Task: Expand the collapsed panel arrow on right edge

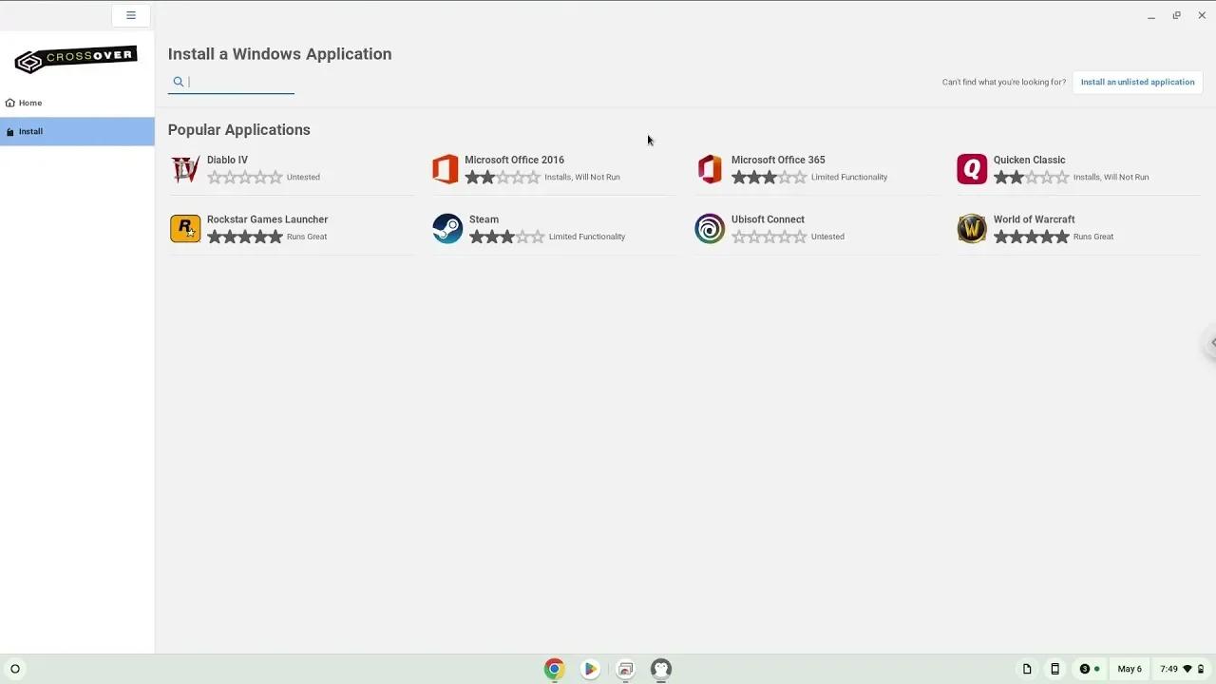Action: tap(1210, 342)
